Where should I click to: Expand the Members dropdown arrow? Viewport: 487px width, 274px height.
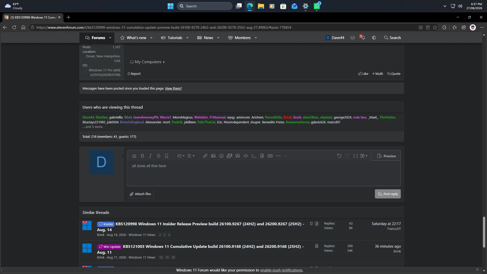pyautogui.click(x=256, y=38)
